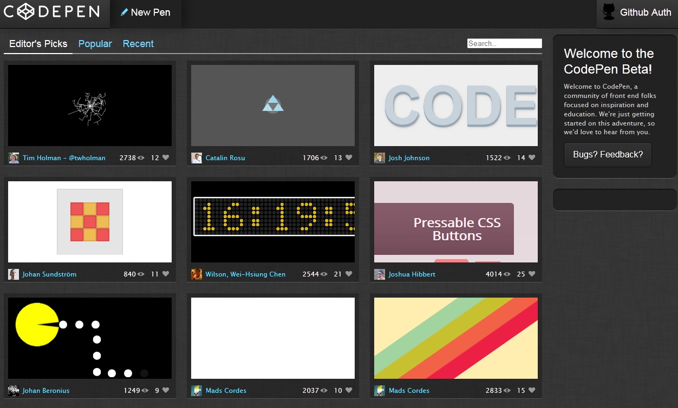This screenshot has width=678, height=408.
Task: Click Wilson, Wei-Hsiung Chen's avatar
Action: point(197,274)
